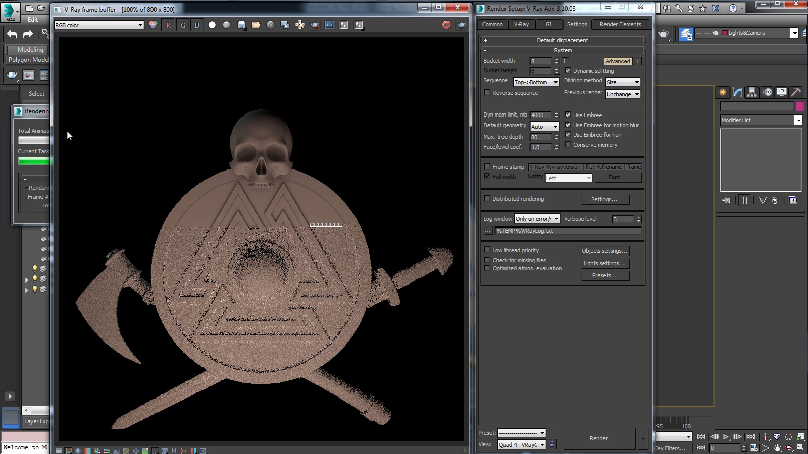Open the Utilities panel hammer icon
Screen dimensions: 808x454
(796, 92)
